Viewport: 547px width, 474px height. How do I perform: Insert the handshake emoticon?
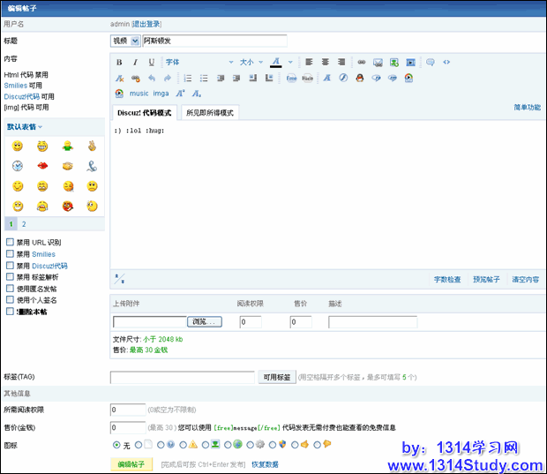[x=67, y=166]
